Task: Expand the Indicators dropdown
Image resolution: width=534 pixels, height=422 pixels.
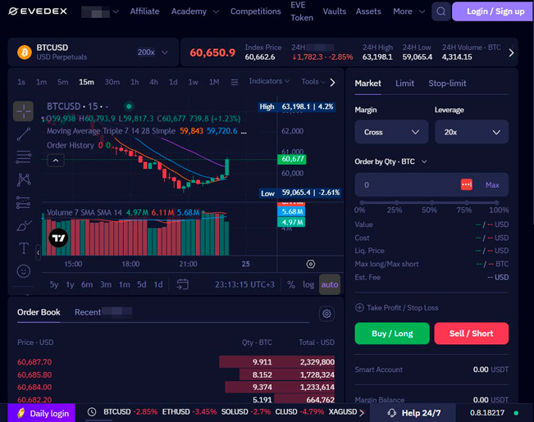Action: click(x=269, y=81)
